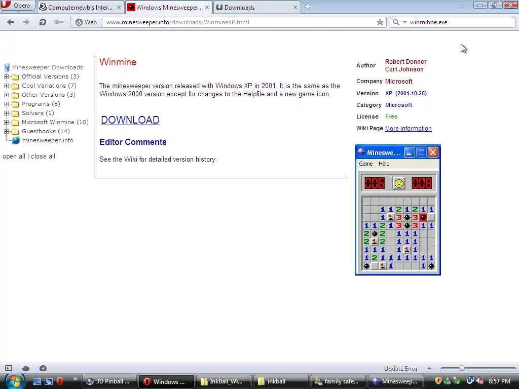Expand Programs folder

(6, 104)
